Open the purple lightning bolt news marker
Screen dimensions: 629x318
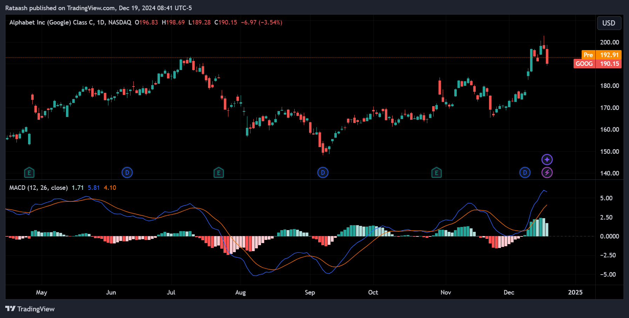coord(547,172)
